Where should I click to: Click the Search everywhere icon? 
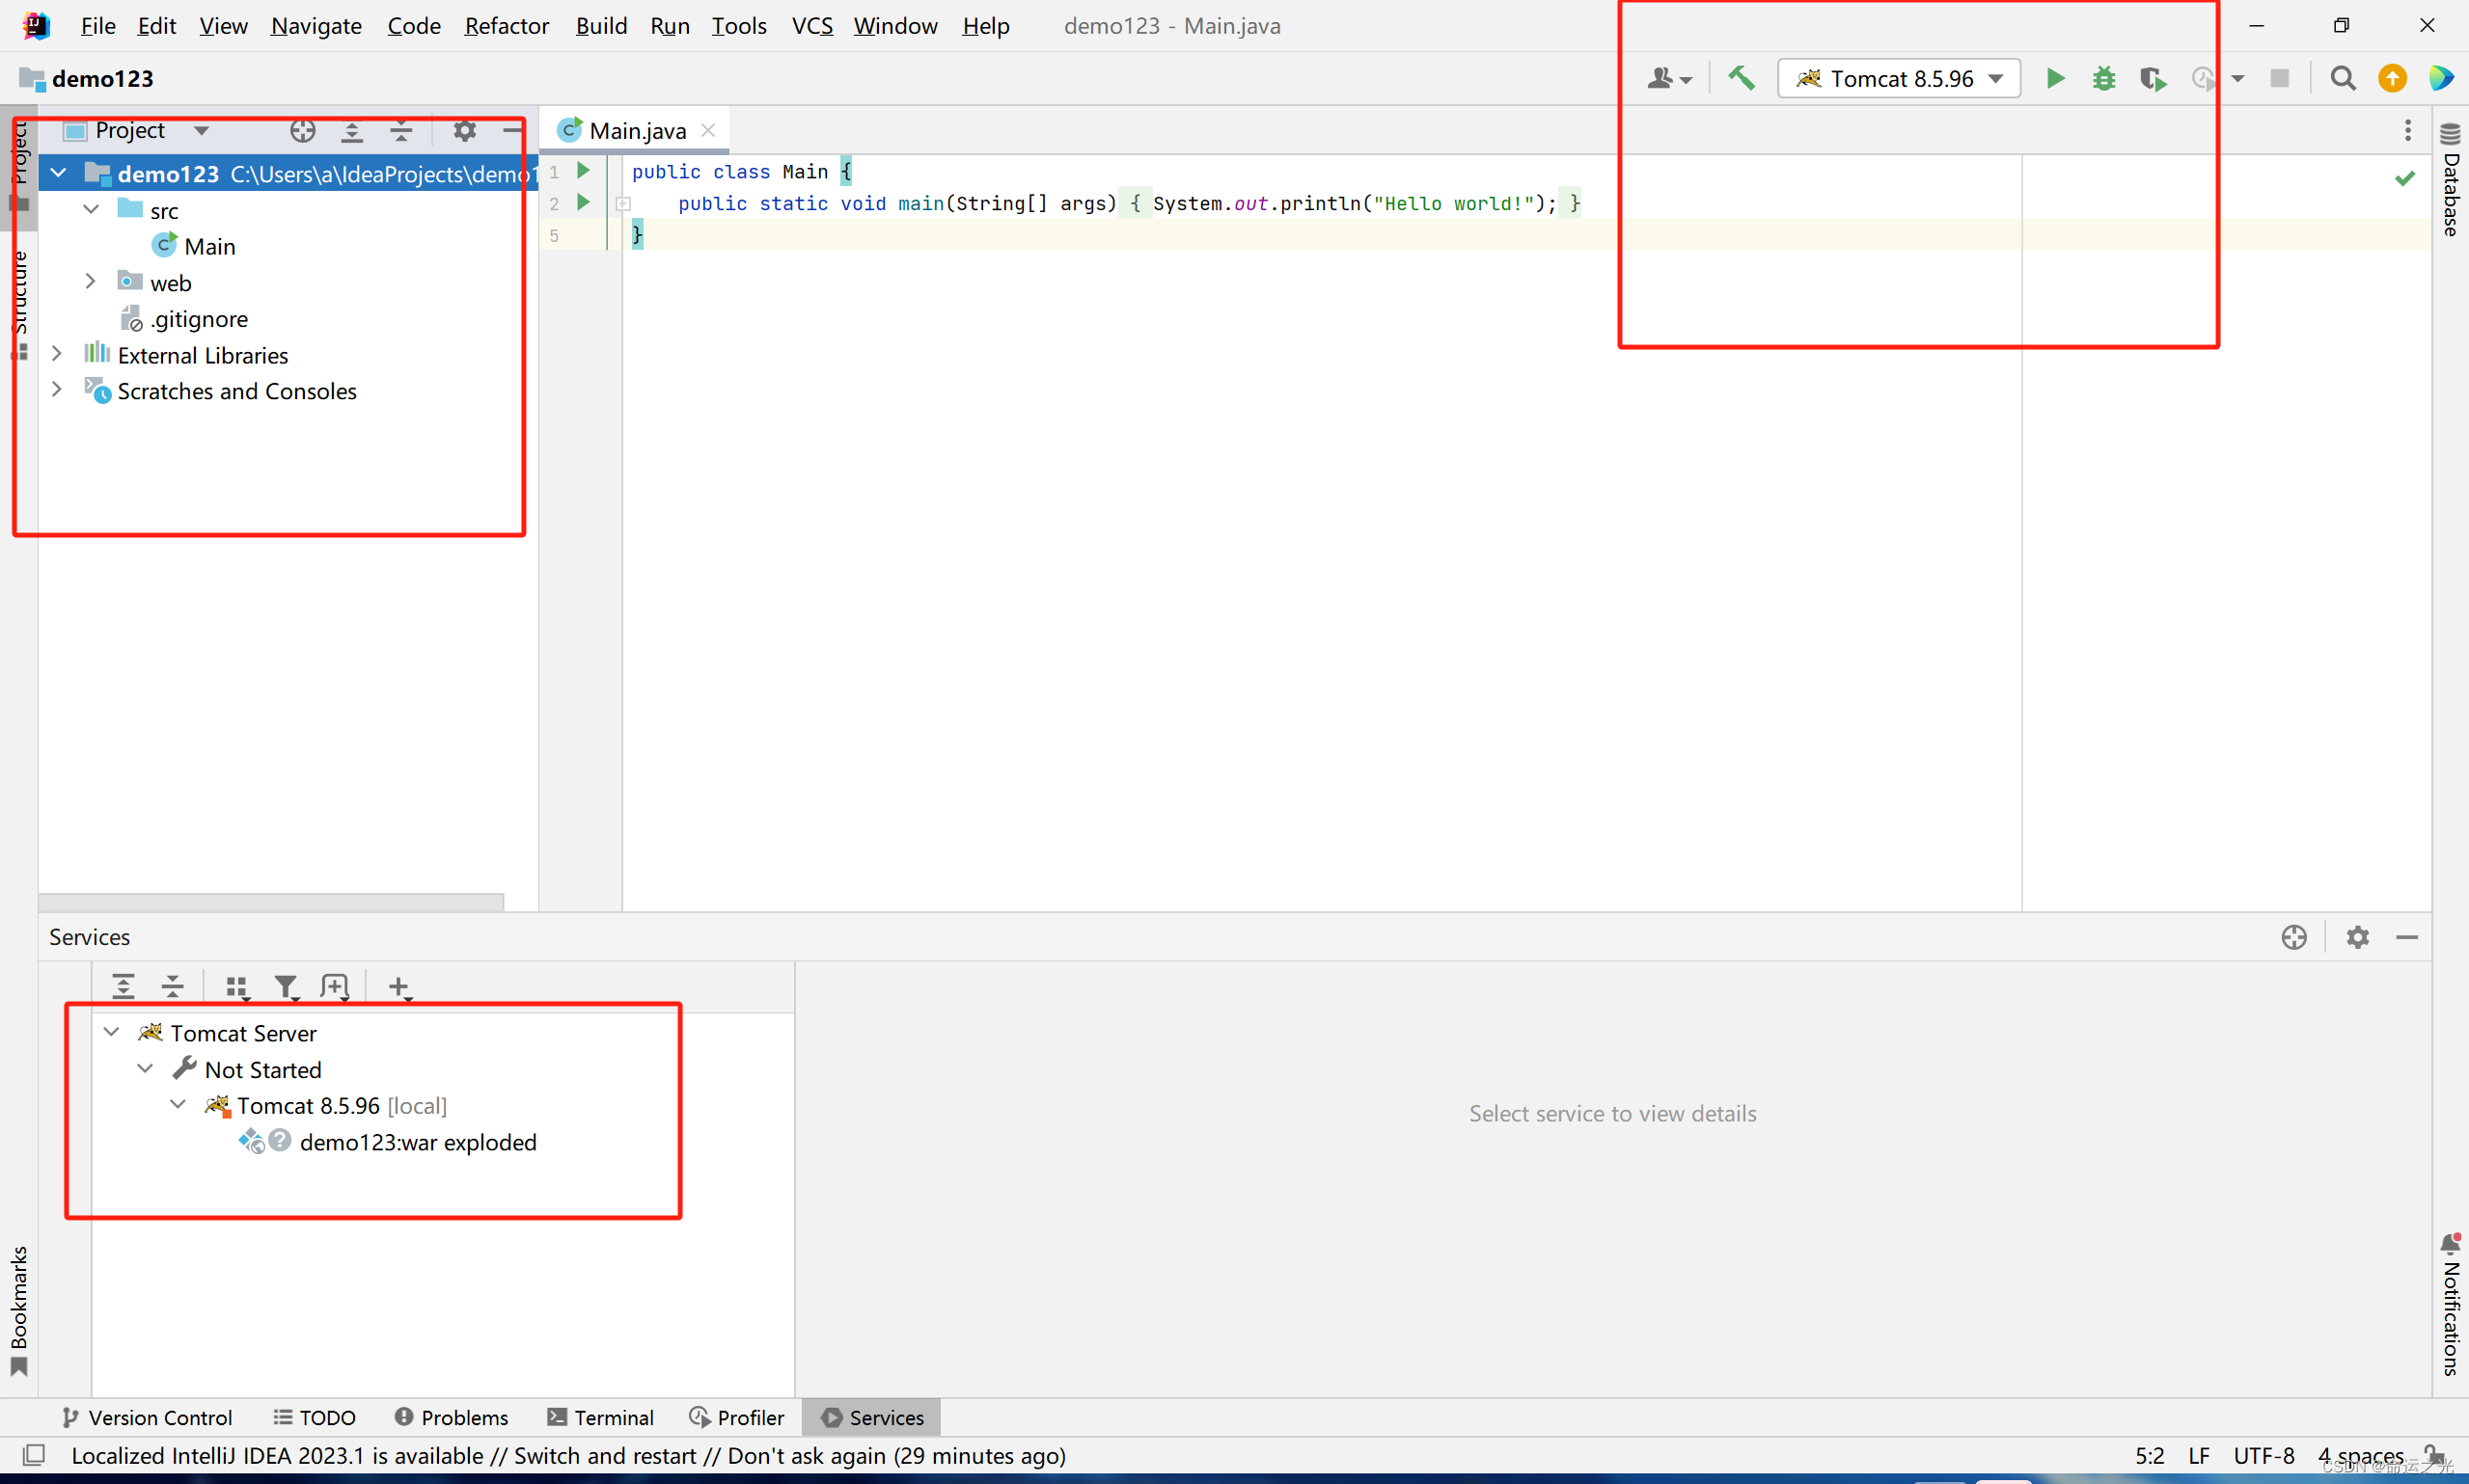coord(2339,77)
